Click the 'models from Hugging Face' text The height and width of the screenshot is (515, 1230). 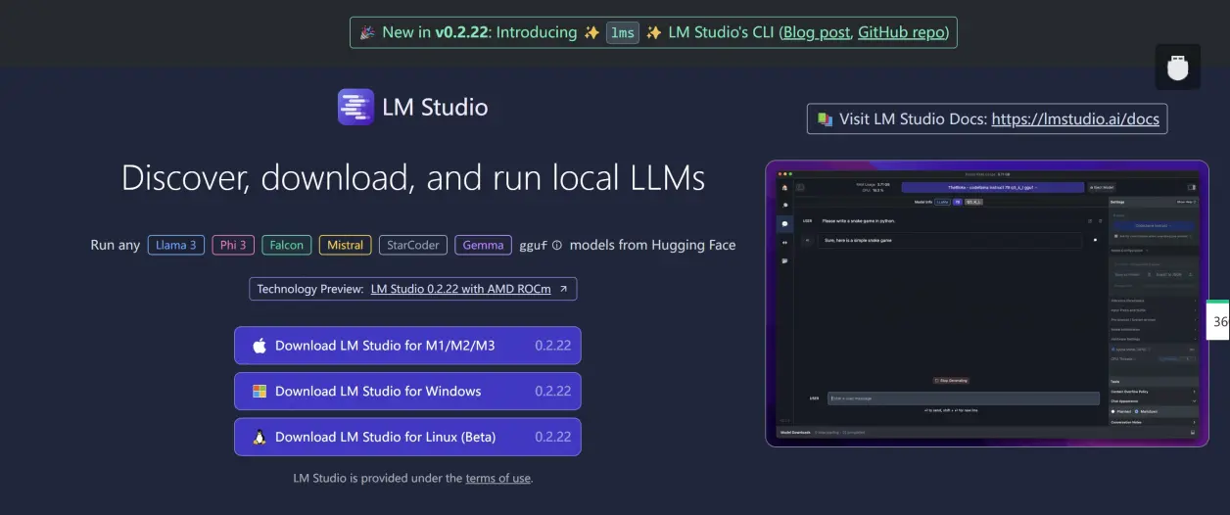point(652,245)
